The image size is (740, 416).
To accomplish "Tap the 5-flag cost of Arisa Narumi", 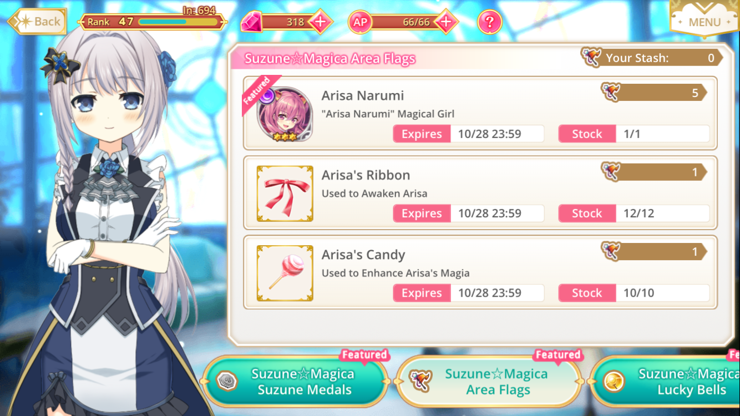I will point(654,93).
